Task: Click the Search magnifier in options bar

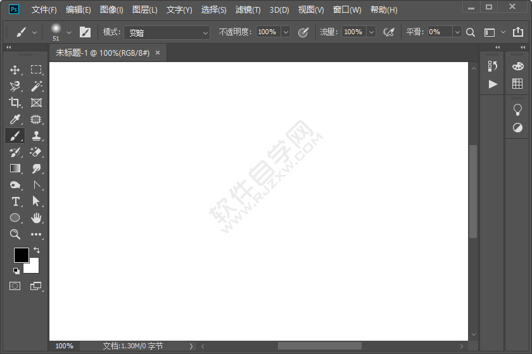Action: [470, 32]
